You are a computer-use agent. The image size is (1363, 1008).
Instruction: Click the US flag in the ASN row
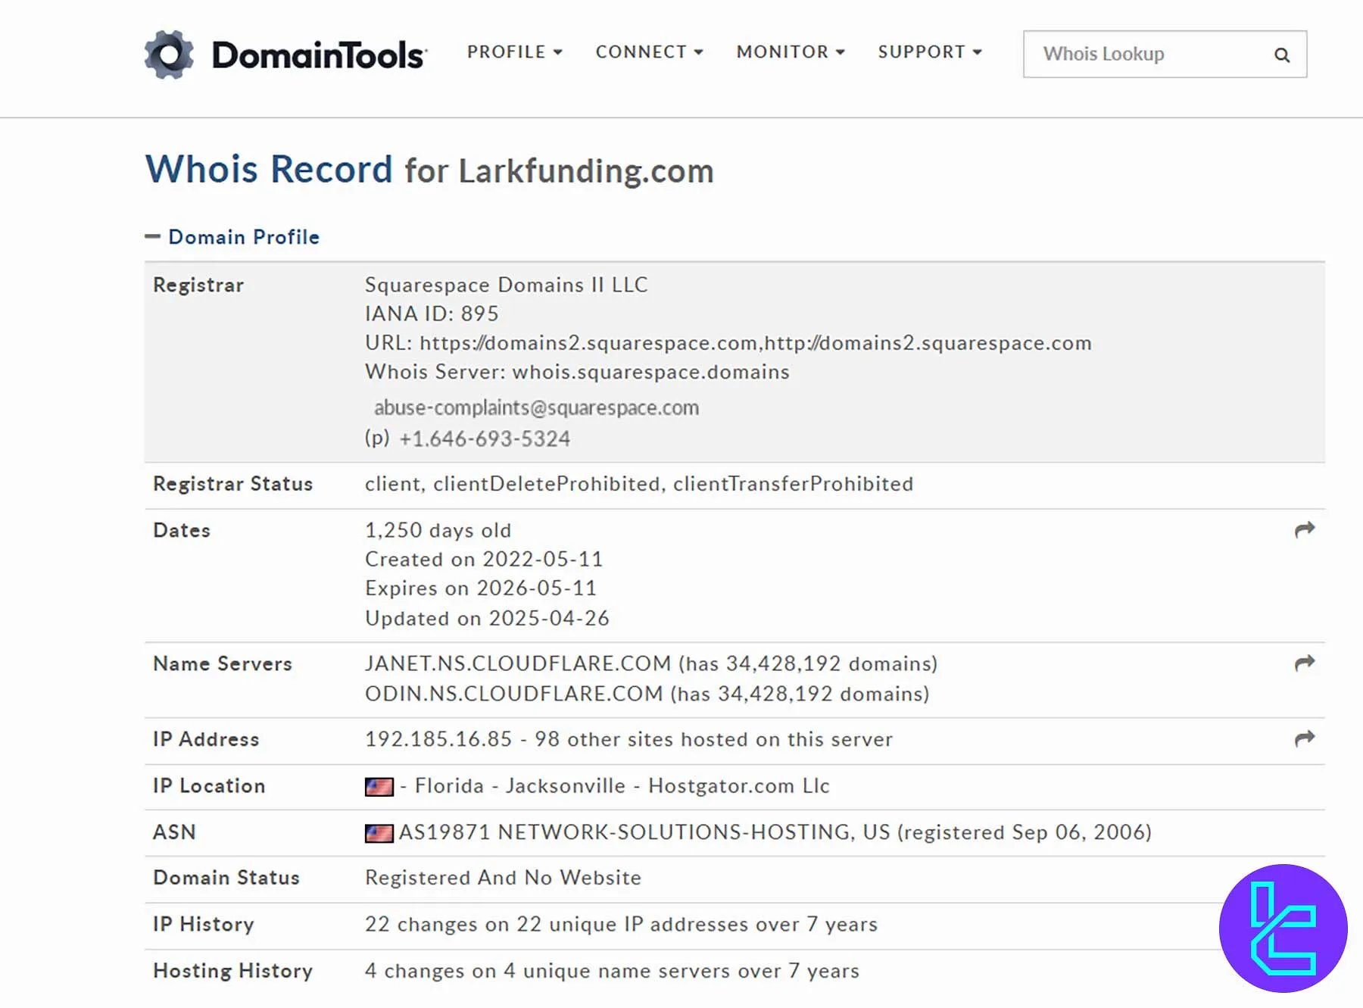click(379, 832)
